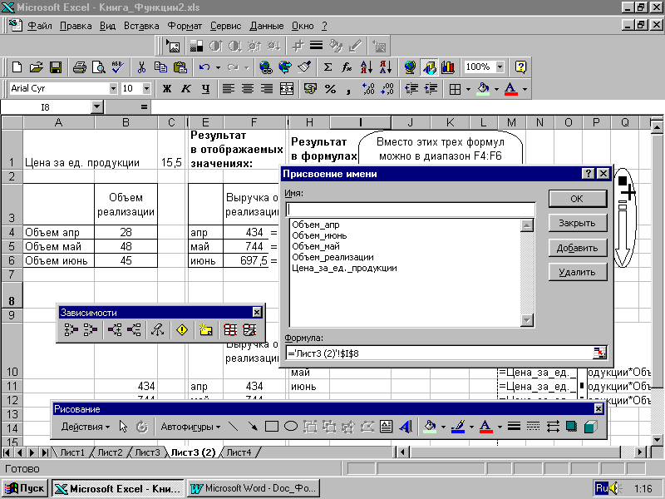Open a file with the Open folder icon
Viewport: 665px width, 499px height.
36,67
